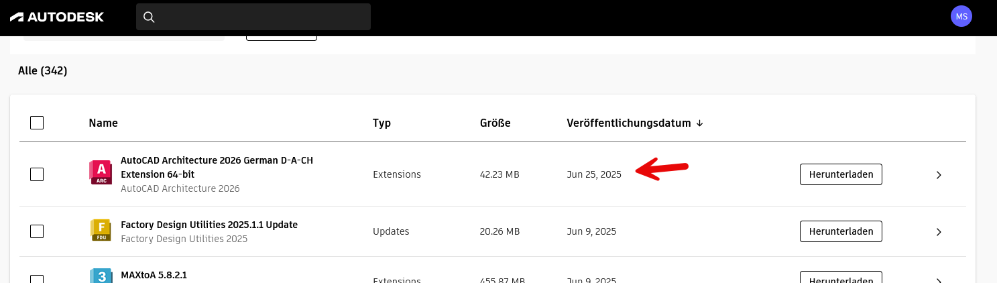Click Herunterladen for AutoCAD Architecture Extension
Viewport: 997px width, 283px height.
(841, 174)
